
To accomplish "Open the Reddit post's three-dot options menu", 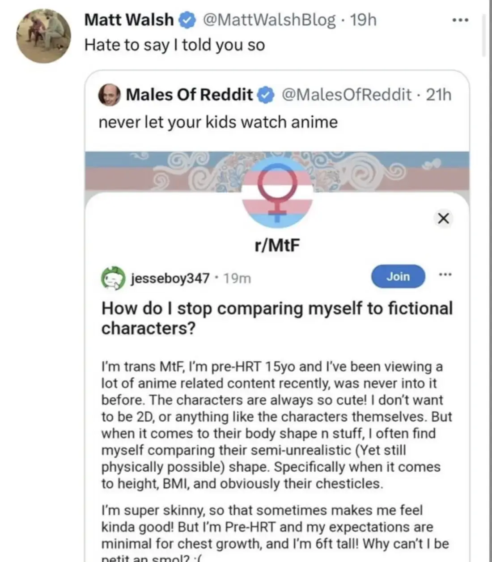I will tap(445, 275).
